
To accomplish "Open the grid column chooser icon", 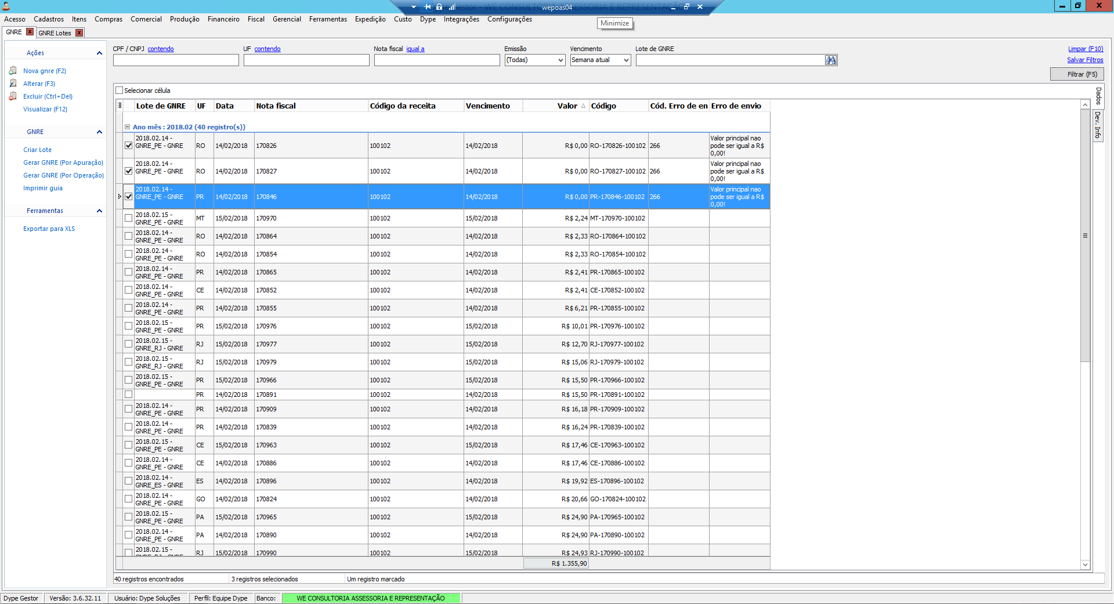I will click(x=120, y=106).
